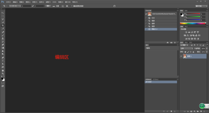The width and height of the screenshot is (209, 113).
Task: Click the trash icon in History panel
Action: click(x=175, y=42)
